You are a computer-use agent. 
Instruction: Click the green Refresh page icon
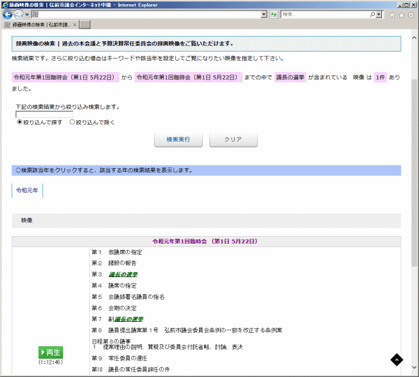tap(274, 15)
